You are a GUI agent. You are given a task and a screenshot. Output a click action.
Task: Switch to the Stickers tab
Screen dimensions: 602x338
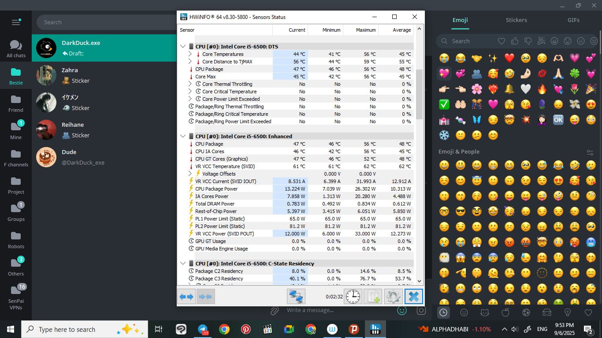click(516, 20)
